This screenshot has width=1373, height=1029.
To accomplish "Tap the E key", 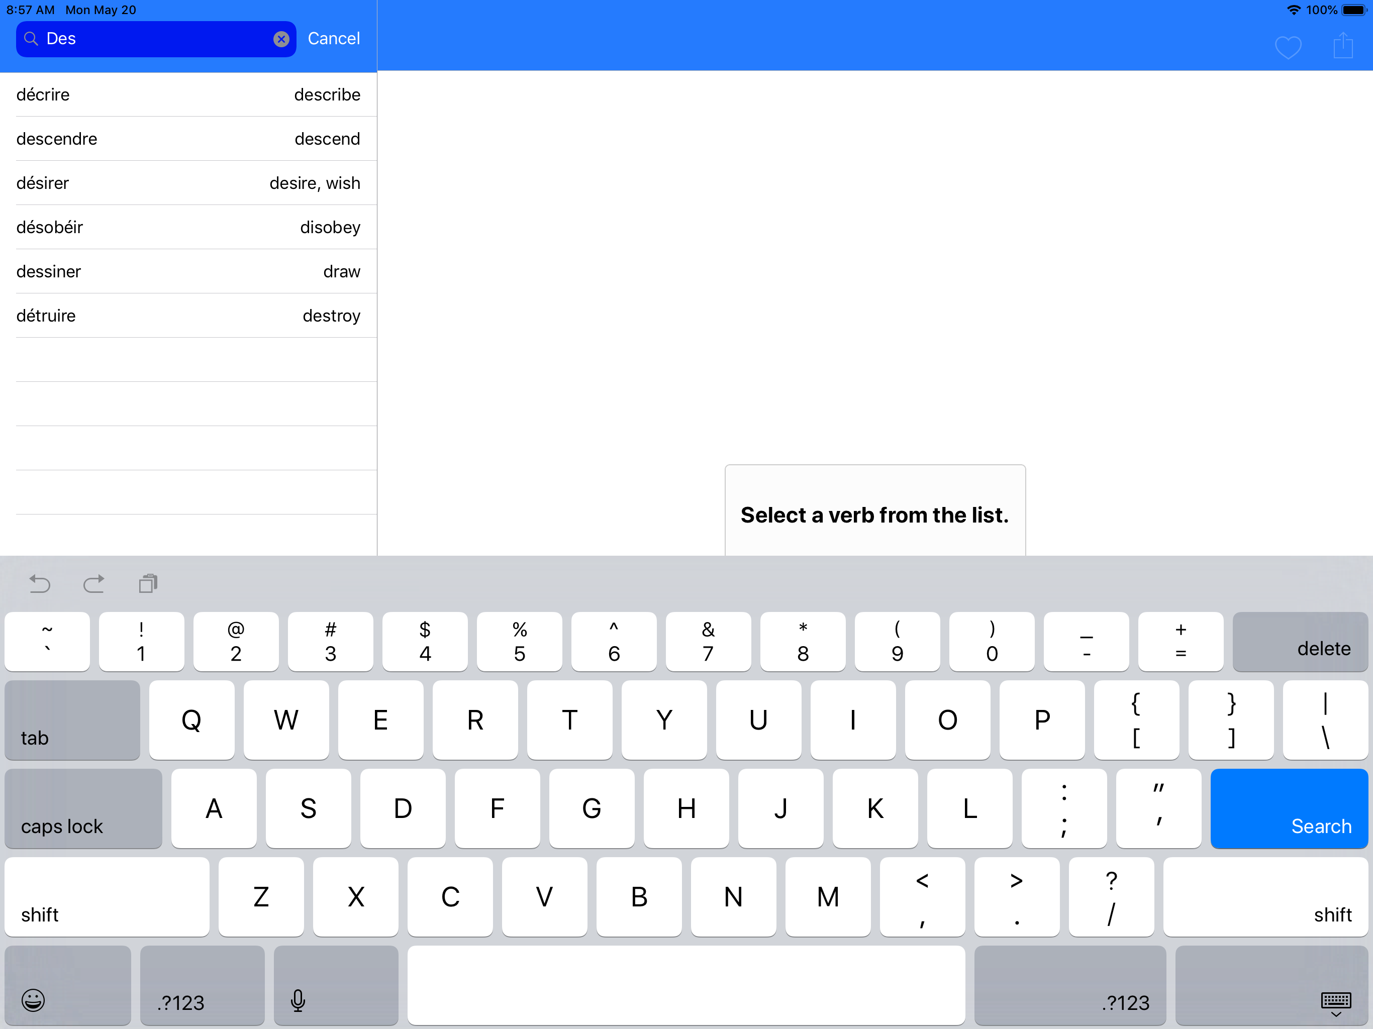I will point(380,720).
